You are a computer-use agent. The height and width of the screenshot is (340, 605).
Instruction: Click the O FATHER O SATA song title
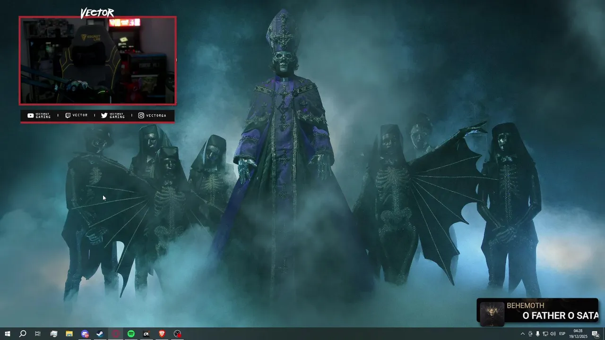tap(560, 315)
